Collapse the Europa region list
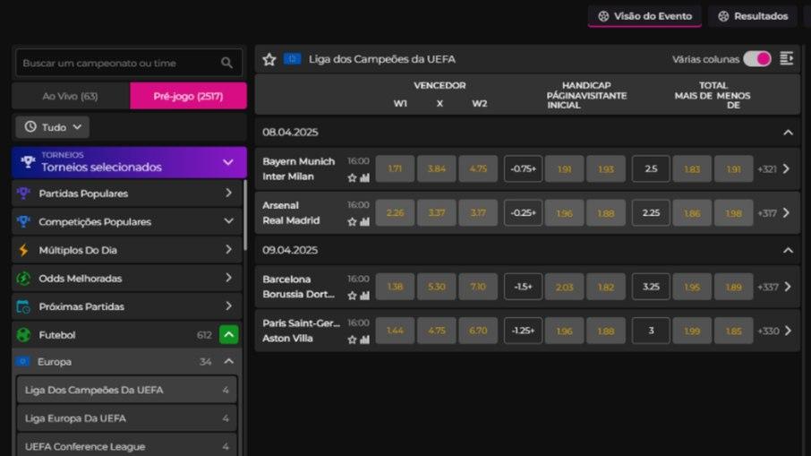 pos(228,361)
